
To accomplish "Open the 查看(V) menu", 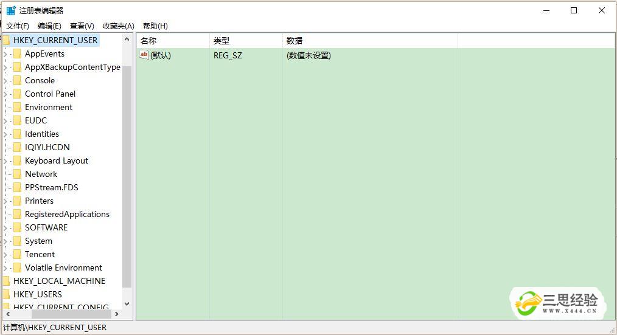I will [x=82, y=26].
